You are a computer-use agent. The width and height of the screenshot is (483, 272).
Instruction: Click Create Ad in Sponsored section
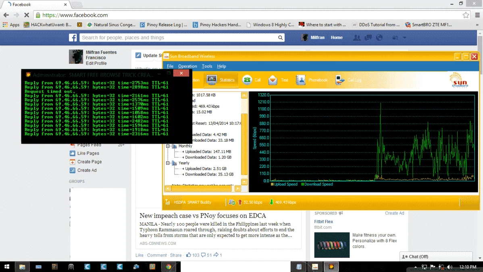[395, 213]
